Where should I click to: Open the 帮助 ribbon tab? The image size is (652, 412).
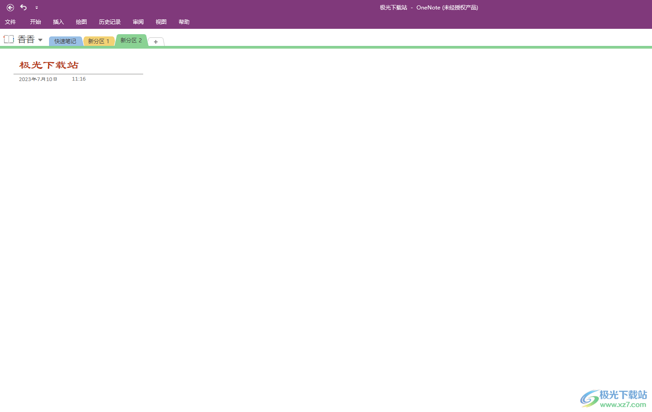[x=184, y=22]
